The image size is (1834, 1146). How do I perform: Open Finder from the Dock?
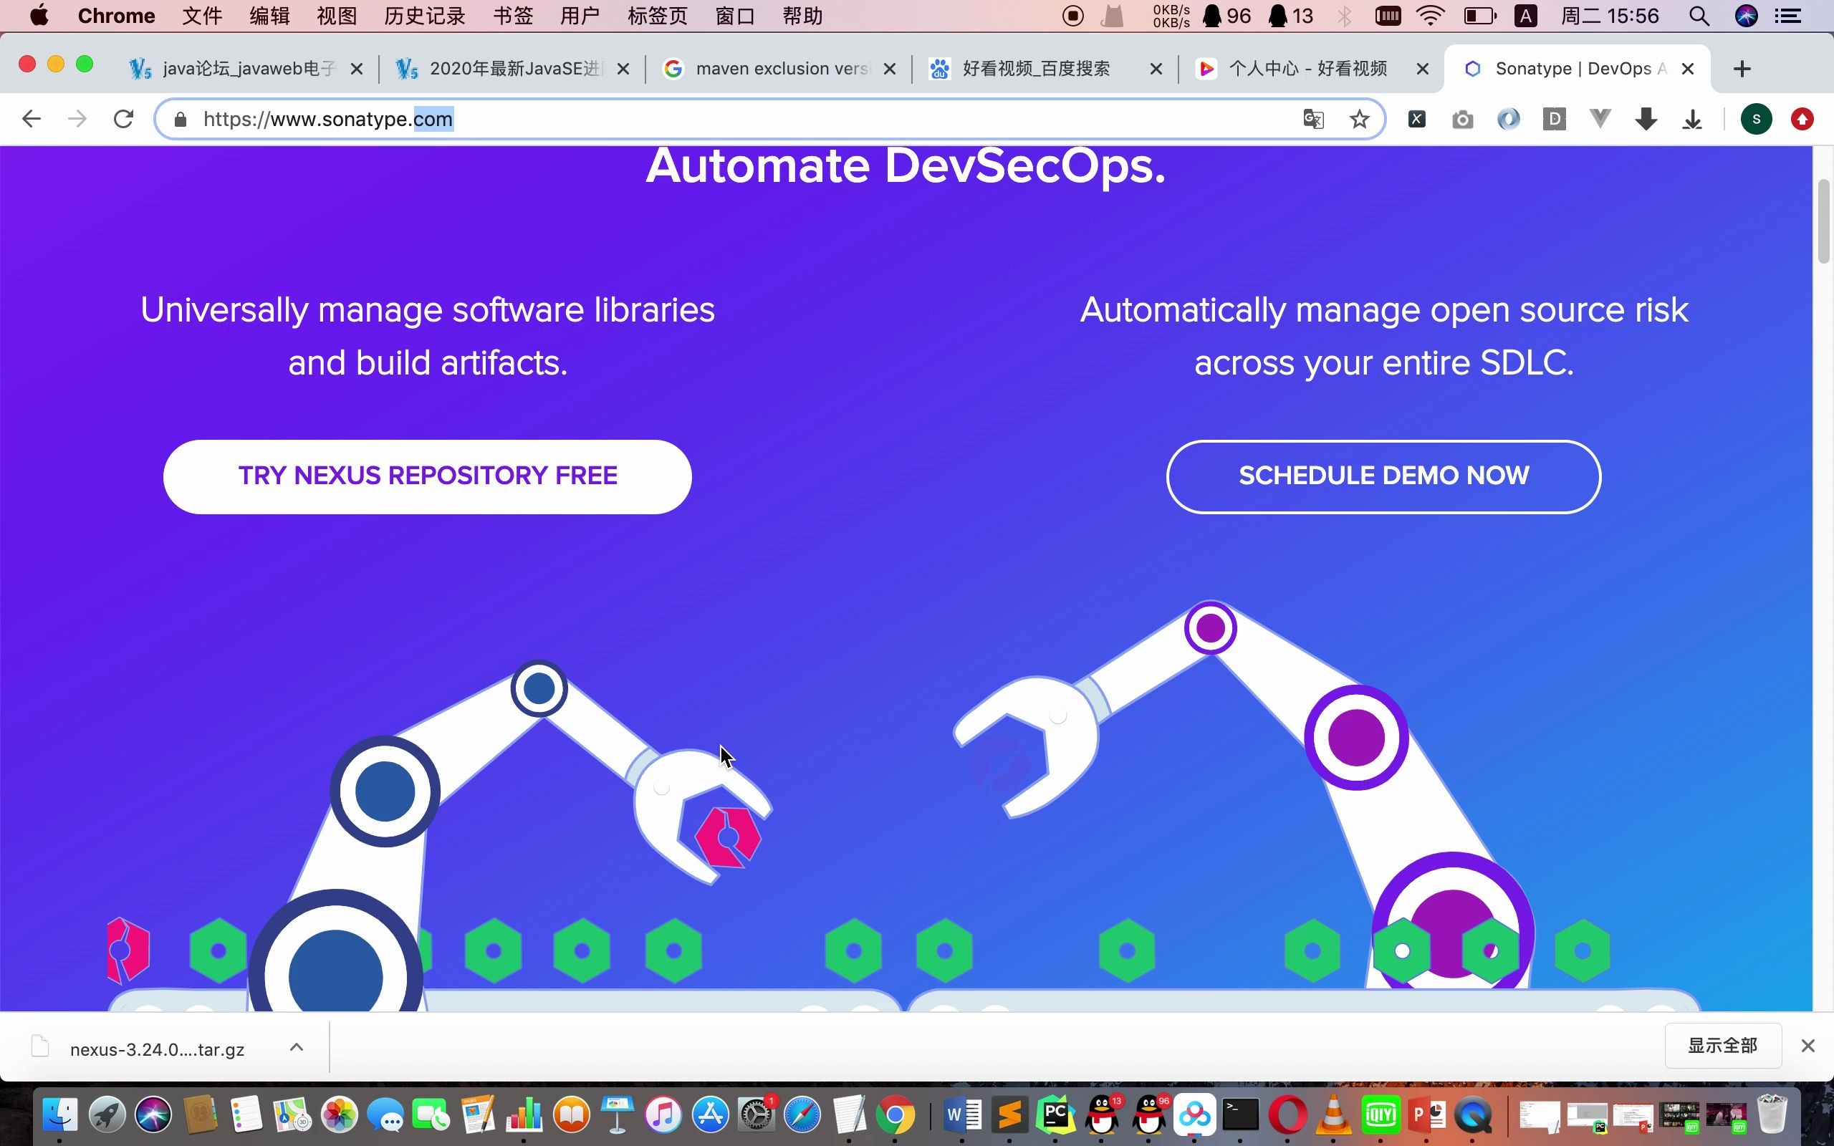[x=60, y=1115]
